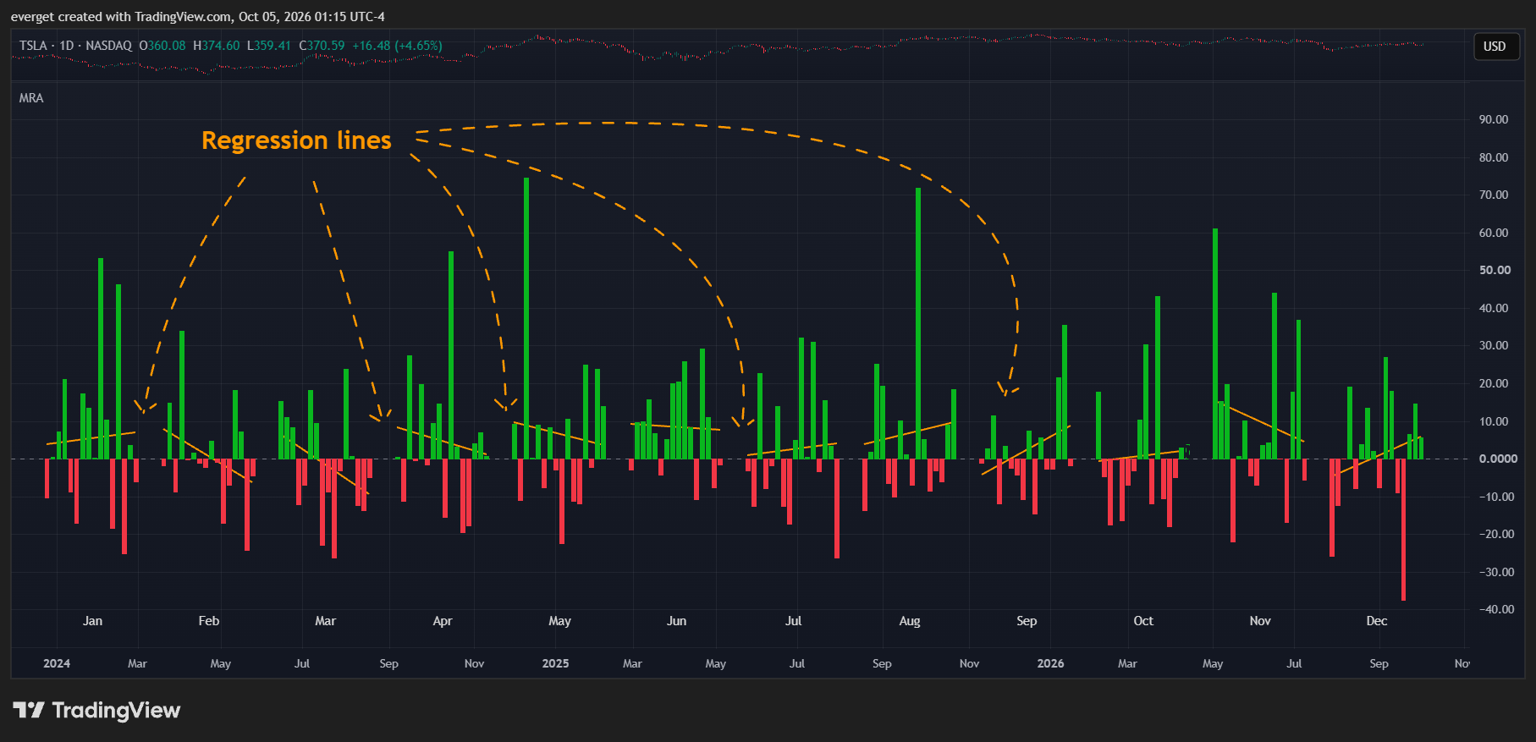Viewport: 1536px width, 742px height.
Task: Click the Aug month label
Action: [x=910, y=621]
